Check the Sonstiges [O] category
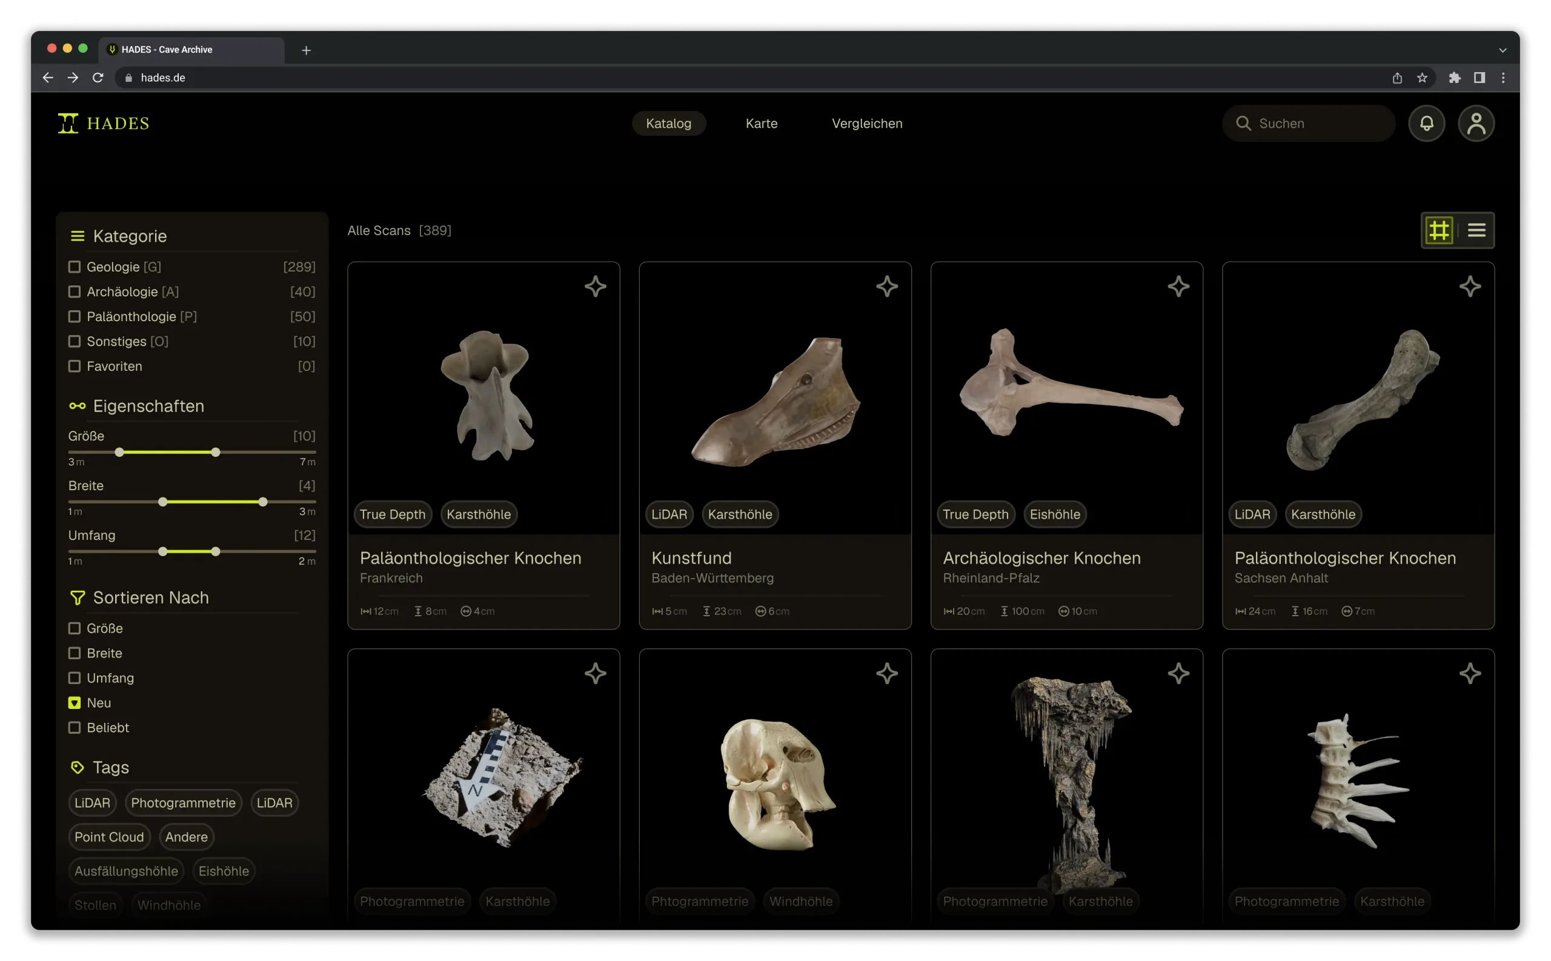Viewport: 1551px width, 961px height. click(75, 341)
